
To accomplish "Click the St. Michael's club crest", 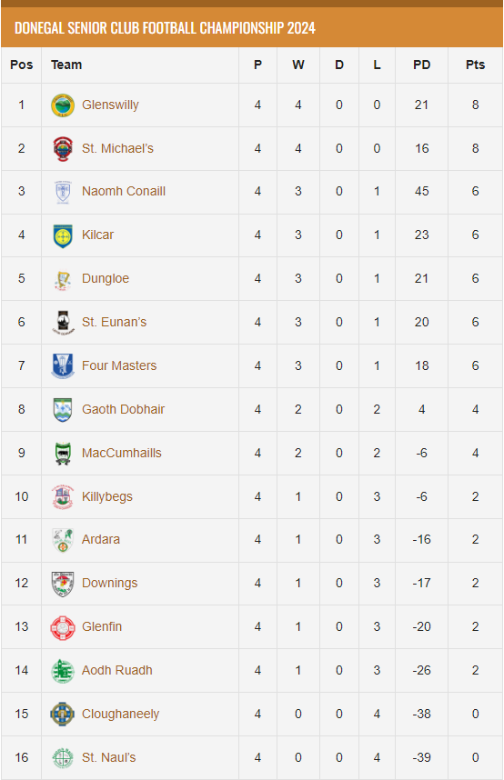I will pyautogui.click(x=63, y=149).
